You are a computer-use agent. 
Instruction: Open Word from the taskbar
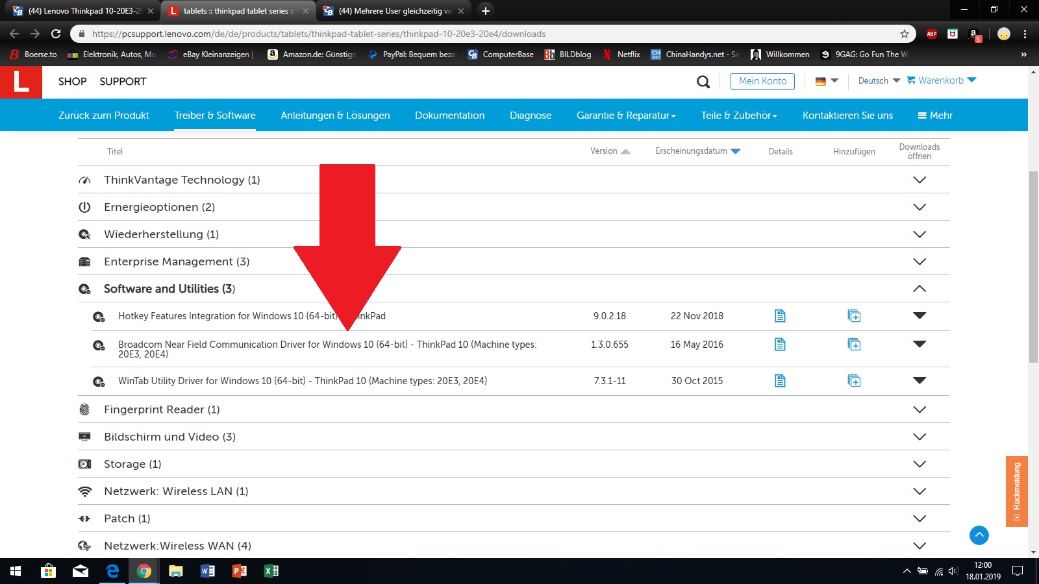coord(208,571)
